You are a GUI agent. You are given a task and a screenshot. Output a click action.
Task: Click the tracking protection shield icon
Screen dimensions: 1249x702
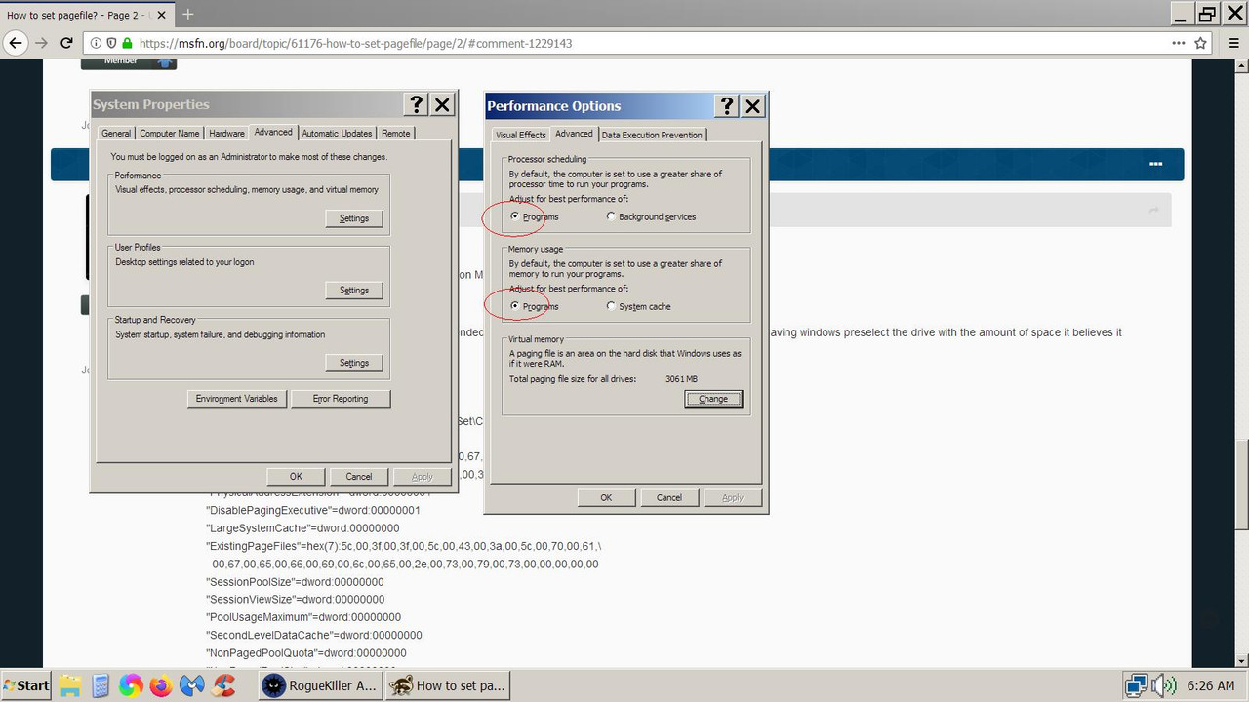[x=112, y=43]
